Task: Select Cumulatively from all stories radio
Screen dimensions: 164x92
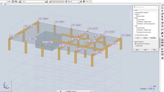Action: point(136,44)
